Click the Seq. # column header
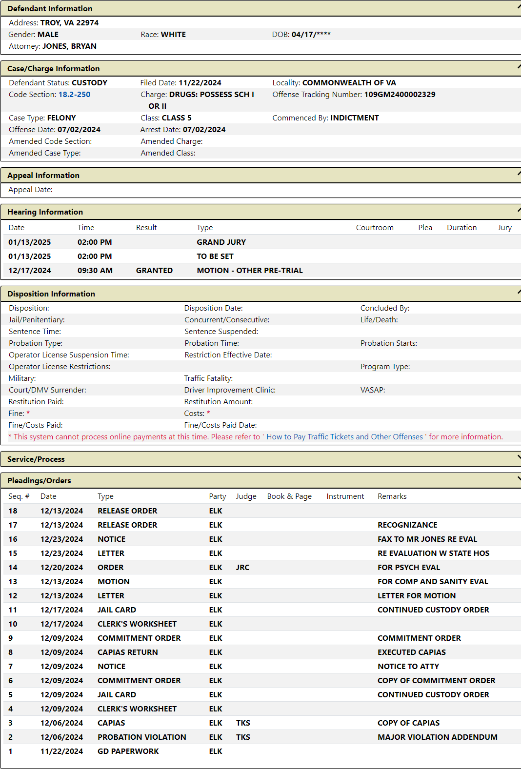The image size is (521, 769). click(19, 496)
